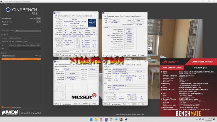Click the OS row icon in BenchMate panel

click(162, 94)
